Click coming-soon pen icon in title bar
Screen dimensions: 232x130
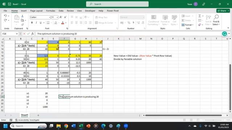[x=204, y=4]
